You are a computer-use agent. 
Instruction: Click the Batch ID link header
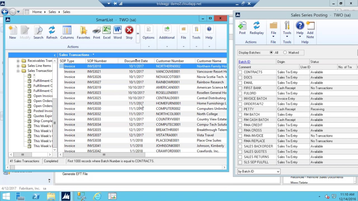[244, 62]
